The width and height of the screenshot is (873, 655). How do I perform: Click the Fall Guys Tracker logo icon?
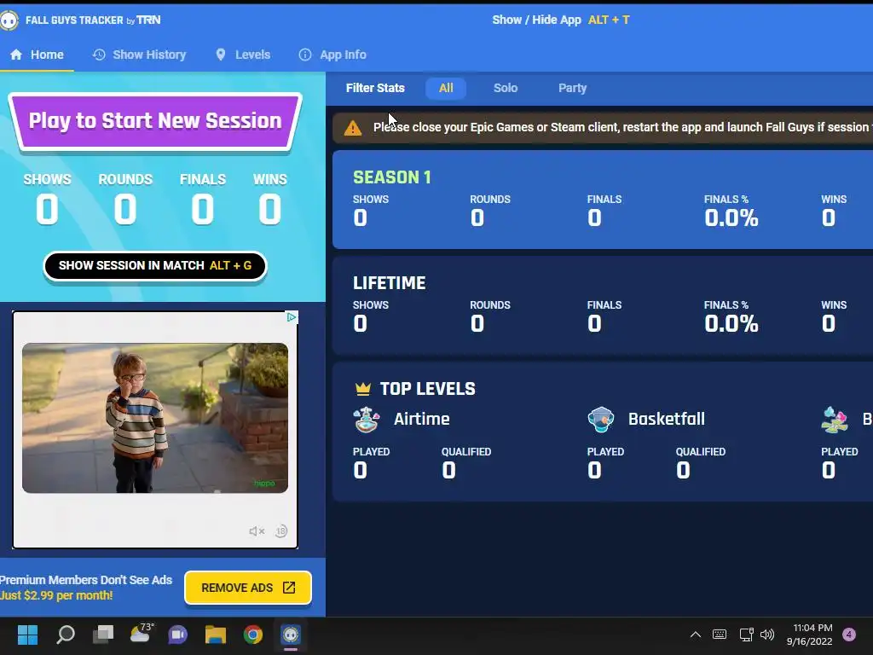[x=9, y=20]
